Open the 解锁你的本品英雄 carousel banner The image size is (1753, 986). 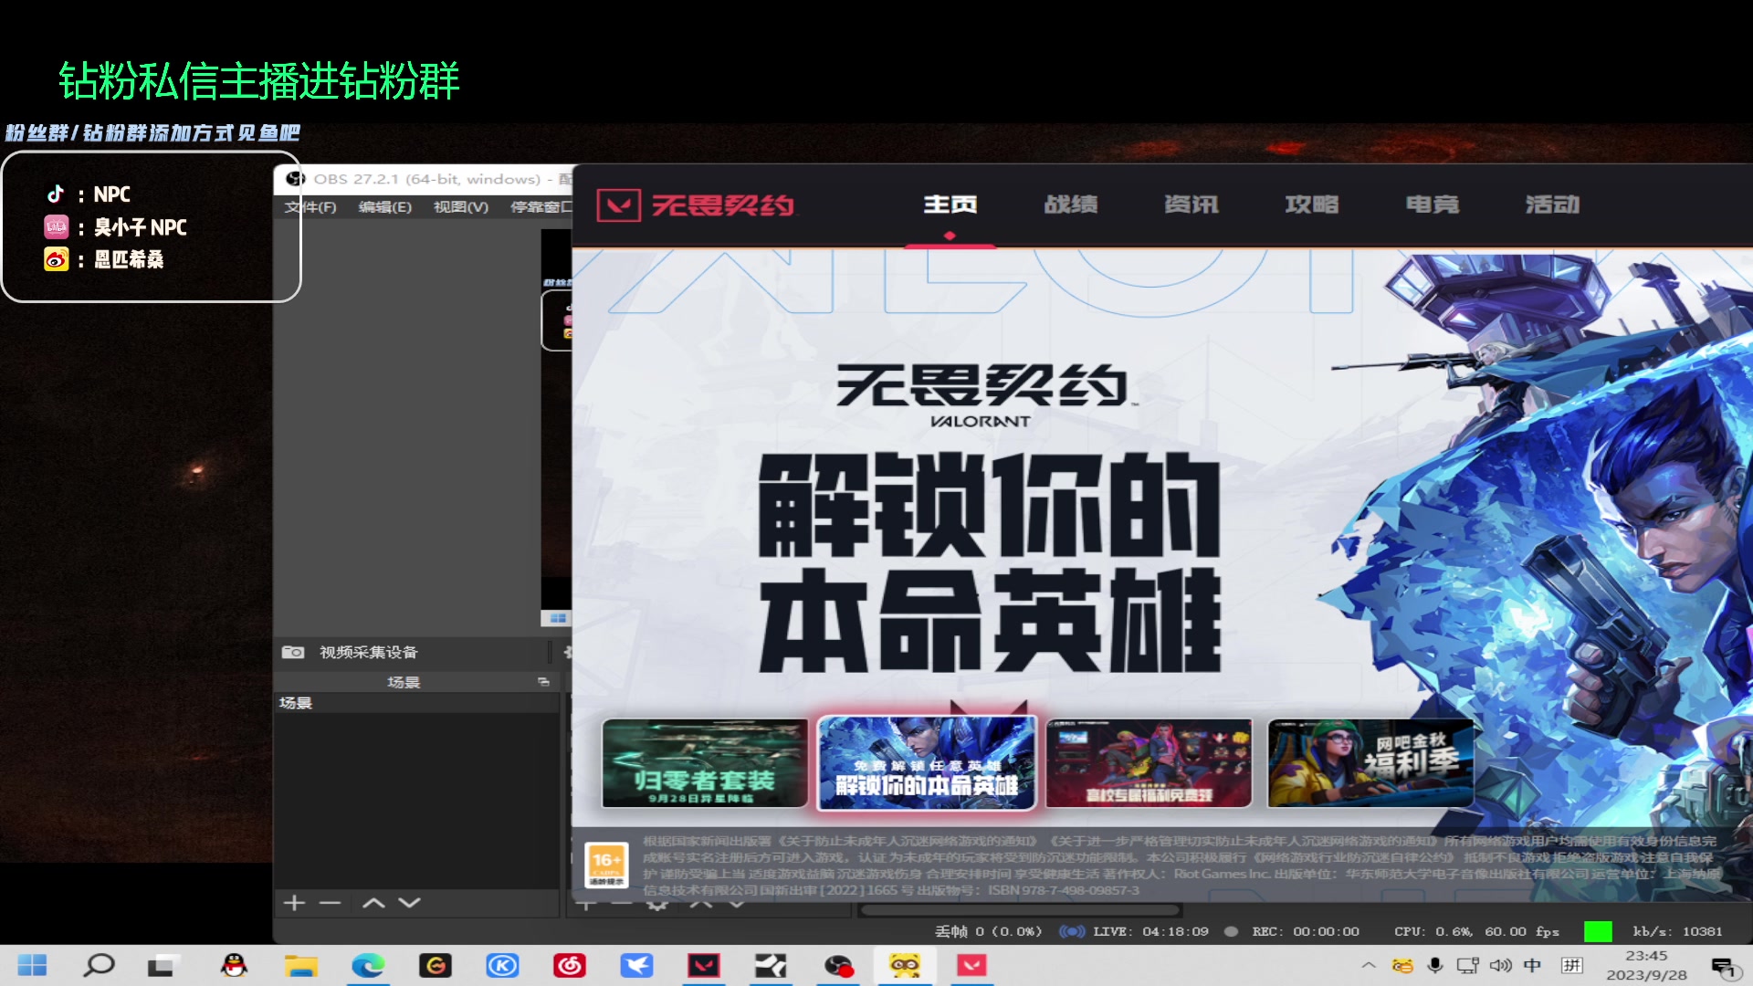pyautogui.click(x=927, y=763)
